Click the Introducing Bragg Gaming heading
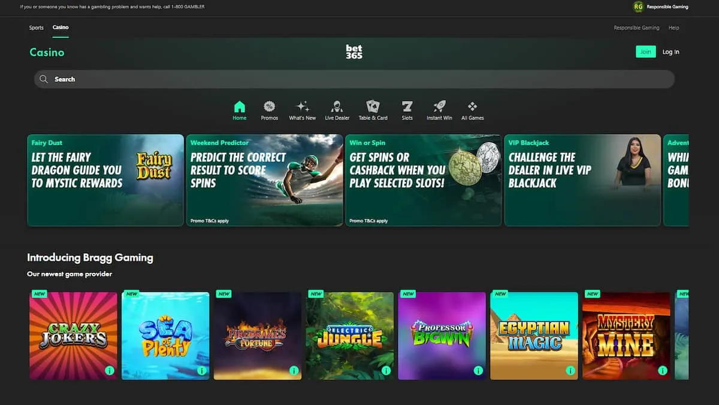The height and width of the screenshot is (405, 719). pos(90,258)
